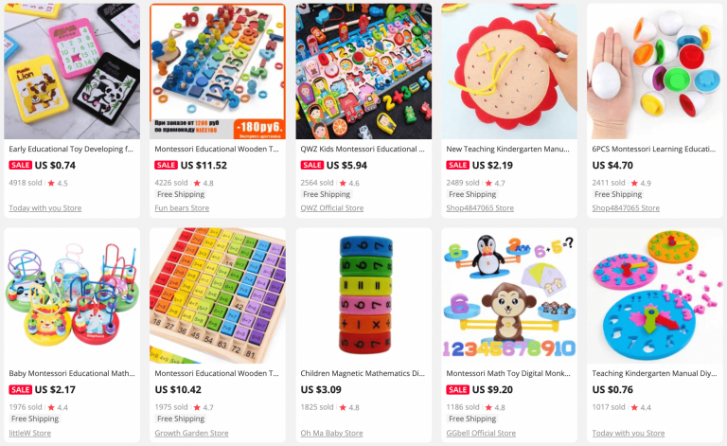Open the Oh Ma Baby Store link

click(x=331, y=433)
